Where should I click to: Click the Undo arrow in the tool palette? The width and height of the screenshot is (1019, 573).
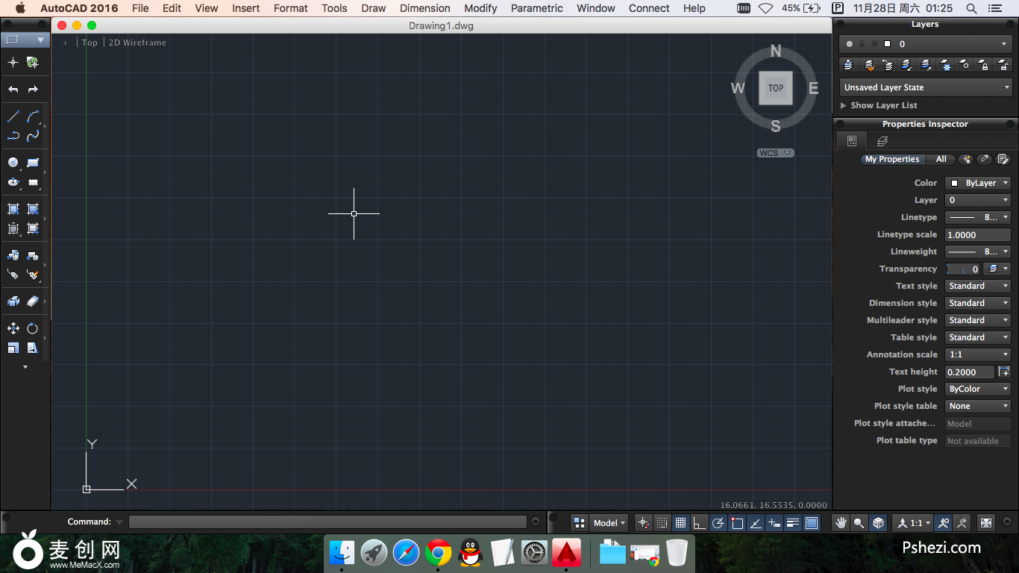pyautogui.click(x=13, y=90)
